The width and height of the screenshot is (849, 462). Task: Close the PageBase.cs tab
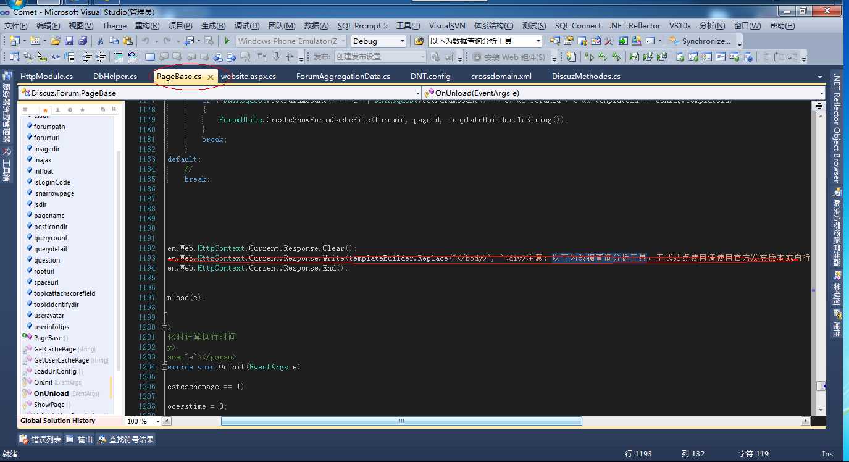click(210, 77)
